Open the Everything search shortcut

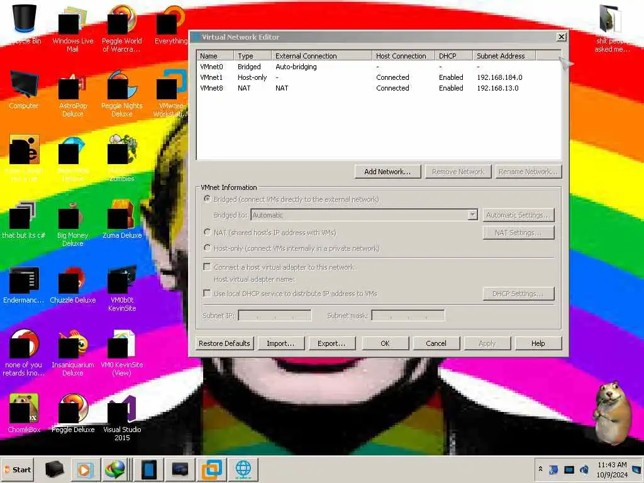pos(170,25)
